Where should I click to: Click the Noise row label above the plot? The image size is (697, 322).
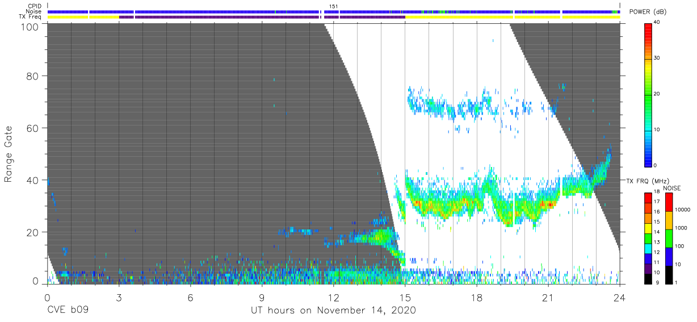pos(35,11)
